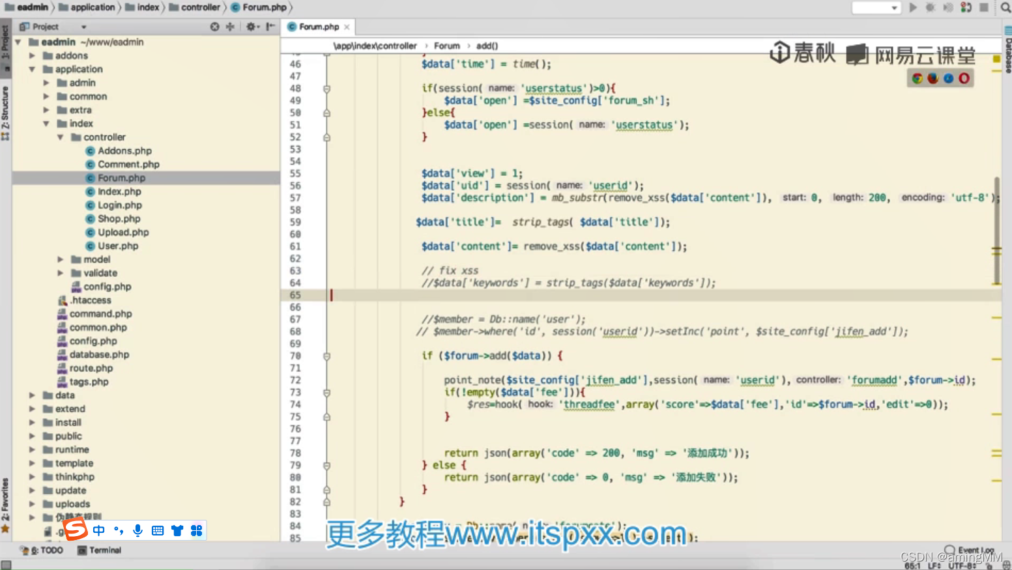
Task: Hide the Project tool window icon
Action: point(270,27)
